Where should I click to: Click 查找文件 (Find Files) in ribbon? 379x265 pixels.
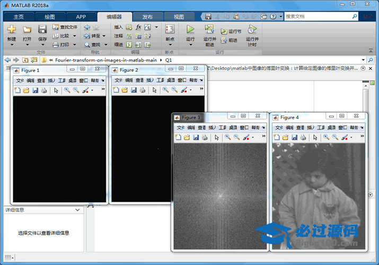pos(65,27)
